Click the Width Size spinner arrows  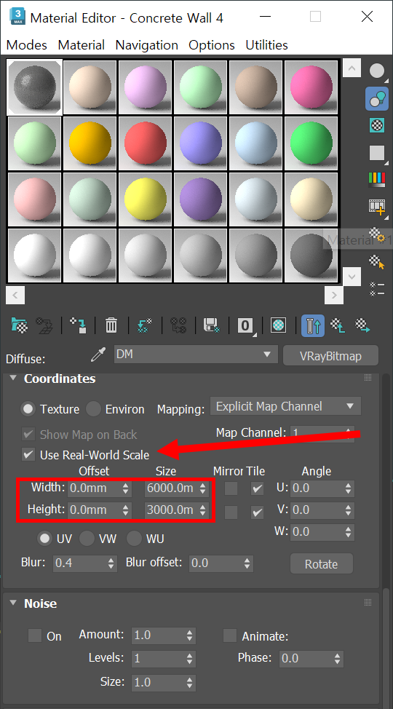[202, 488]
